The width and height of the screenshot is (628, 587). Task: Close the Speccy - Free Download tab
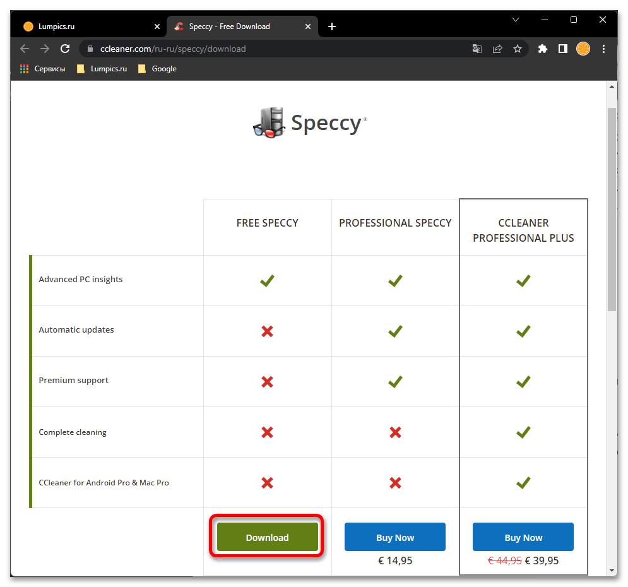coord(307,27)
